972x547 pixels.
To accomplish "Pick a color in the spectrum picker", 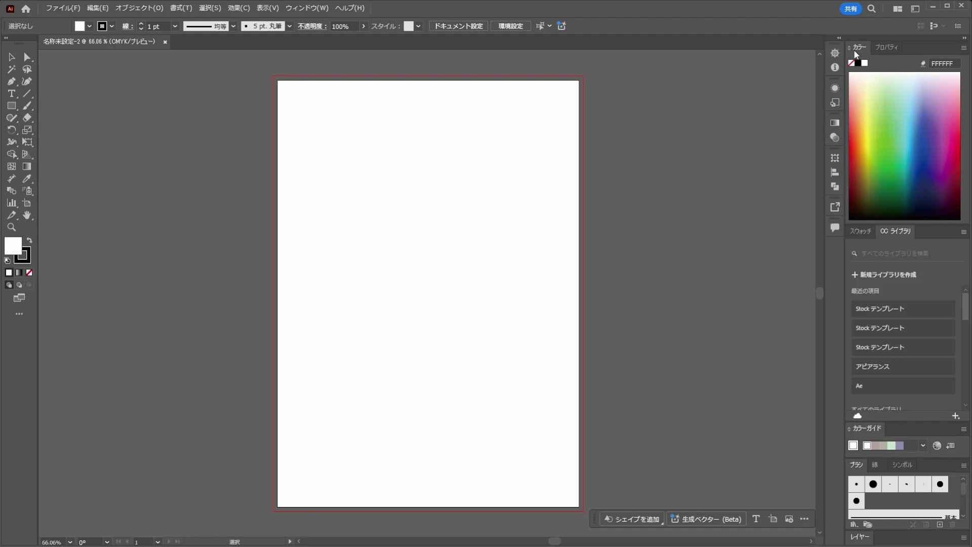I will [905, 146].
